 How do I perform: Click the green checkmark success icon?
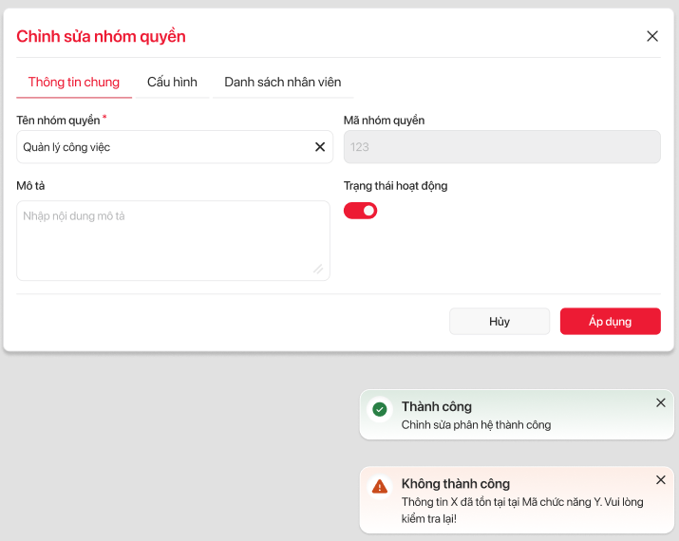[380, 409]
